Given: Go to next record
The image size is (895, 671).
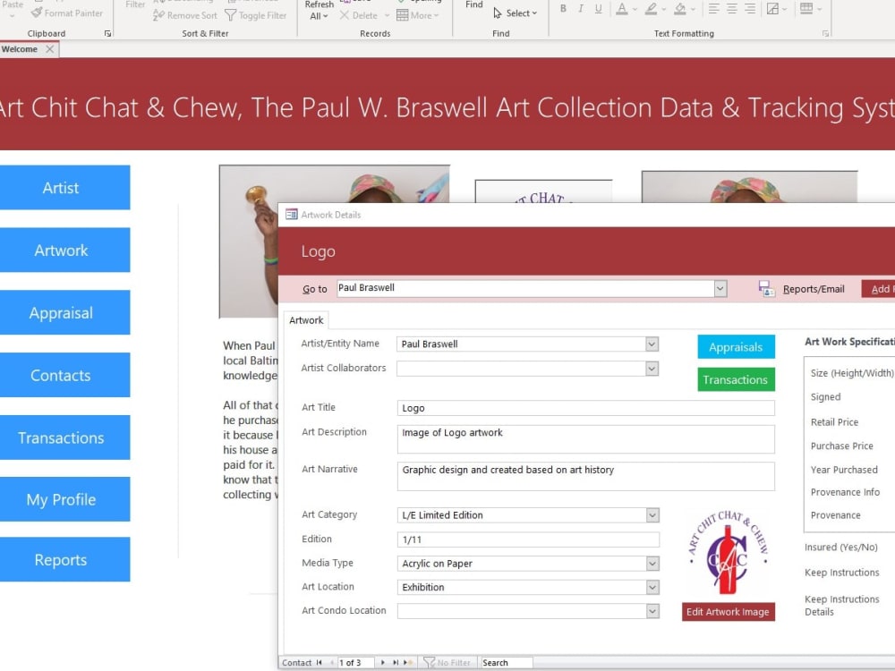Looking at the screenshot, I should click(382, 662).
